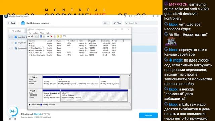Select the Disk 0 partition 1 row
This screenshot has height=121, width=215.
[x=79, y=48]
